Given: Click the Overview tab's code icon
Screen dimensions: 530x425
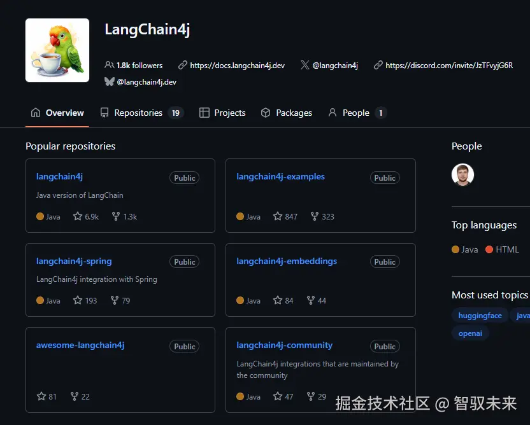Looking at the screenshot, I should [35, 113].
